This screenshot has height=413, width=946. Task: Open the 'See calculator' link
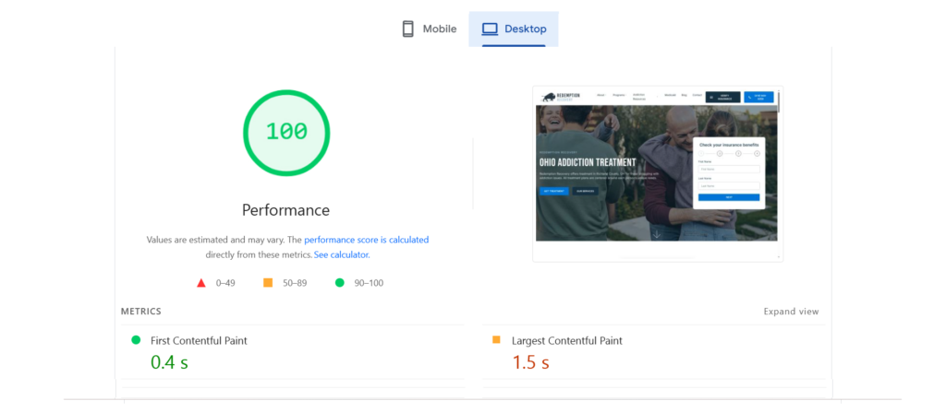(341, 254)
